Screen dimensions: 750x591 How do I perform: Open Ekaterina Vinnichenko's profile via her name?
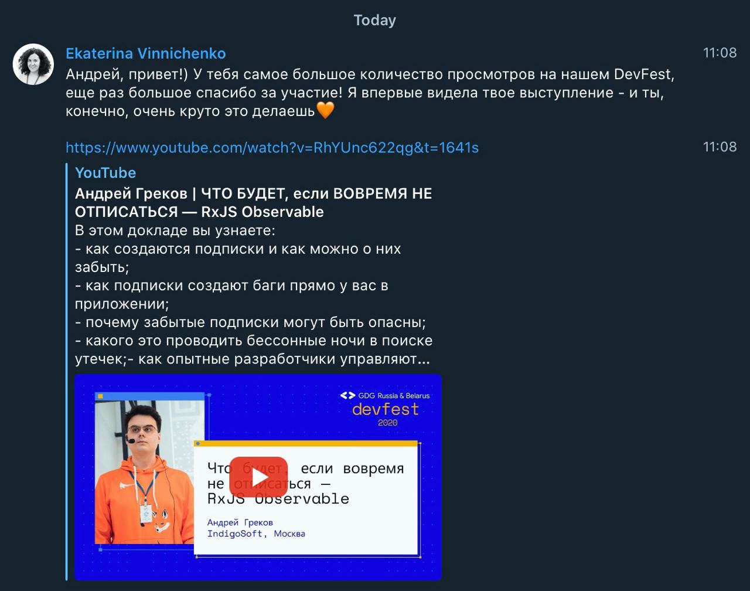tap(146, 53)
